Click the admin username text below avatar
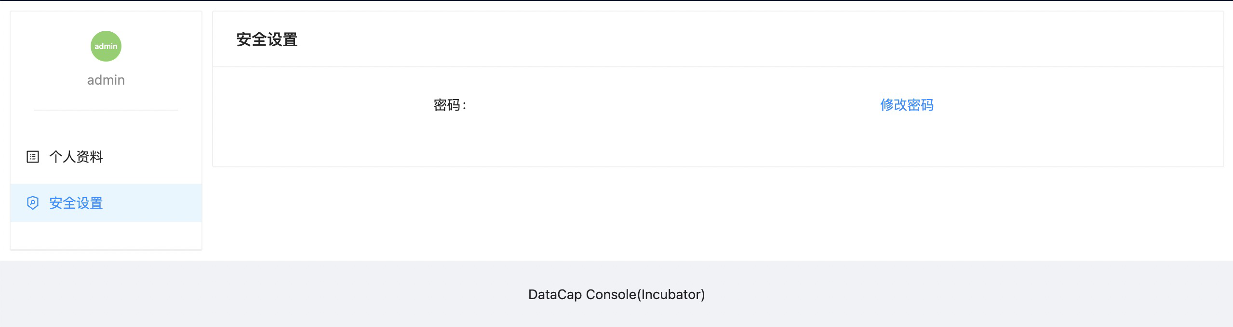Screen dimensions: 1233x327 click(x=106, y=80)
